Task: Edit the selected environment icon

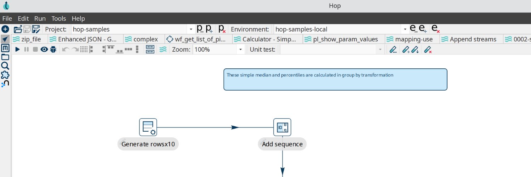Action: (413, 29)
